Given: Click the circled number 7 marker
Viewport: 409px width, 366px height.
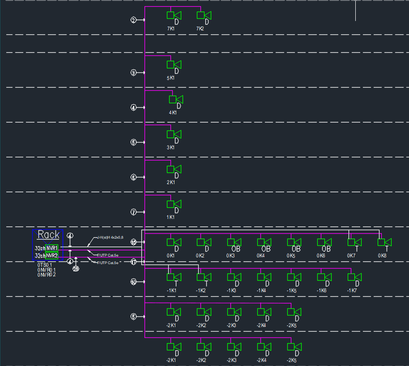Looking at the screenshot, I should (x=133, y=212).
